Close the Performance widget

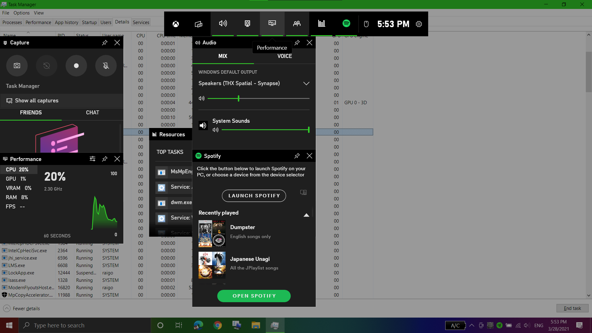point(117,159)
